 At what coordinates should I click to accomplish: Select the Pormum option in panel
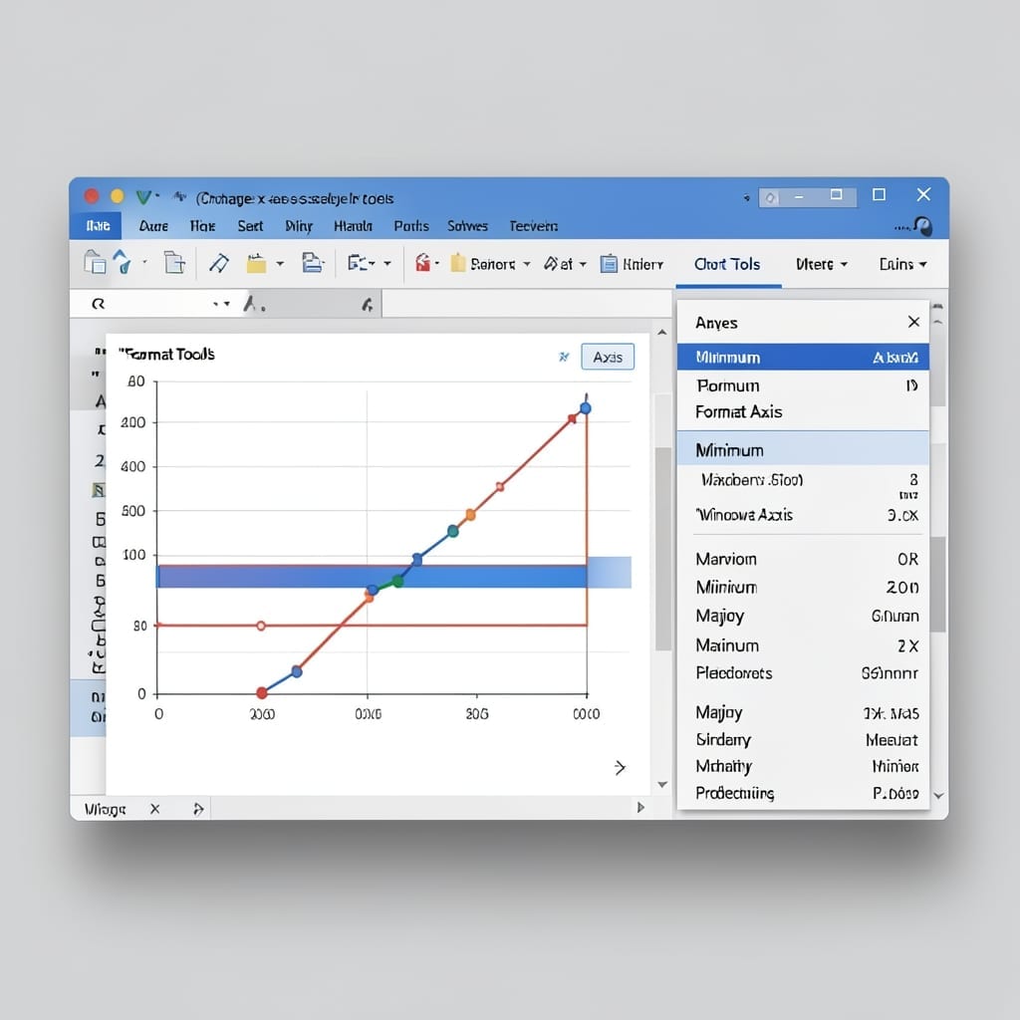[803, 385]
